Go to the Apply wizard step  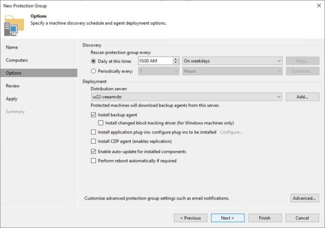[11, 99]
